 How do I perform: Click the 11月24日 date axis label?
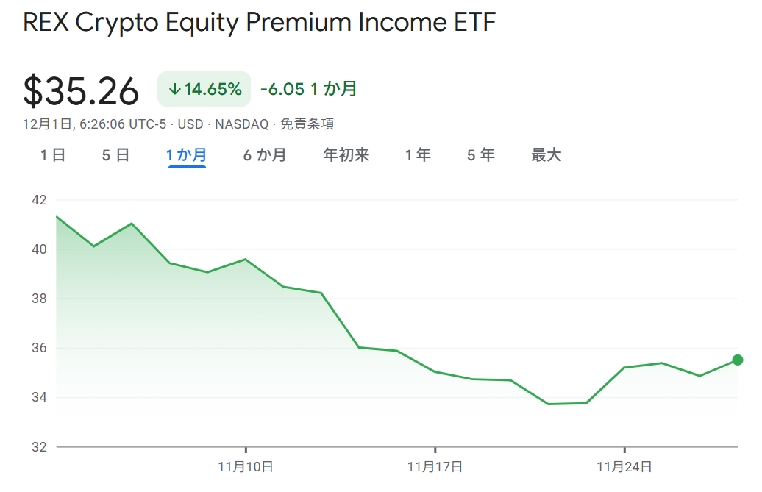coord(624,466)
